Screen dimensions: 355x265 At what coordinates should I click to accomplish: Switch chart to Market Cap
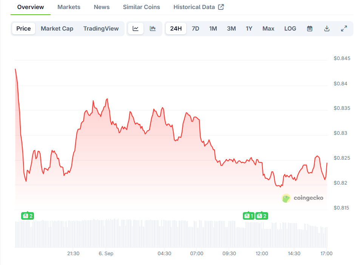[x=57, y=29]
